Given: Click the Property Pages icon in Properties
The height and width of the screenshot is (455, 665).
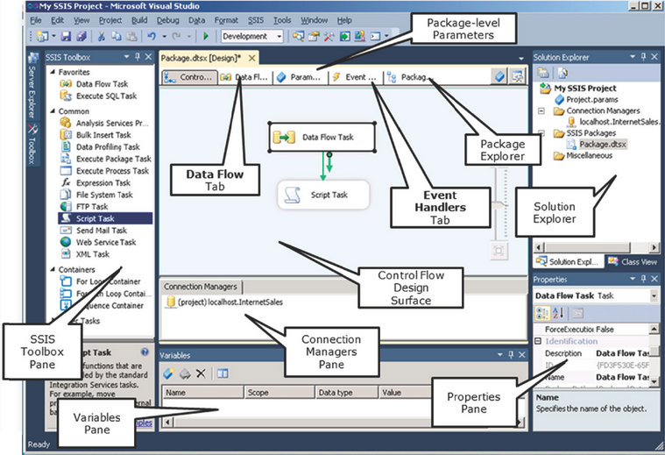Looking at the screenshot, I should pyautogui.click(x=577, y=313).
